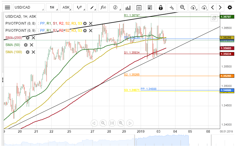
Task: Activate the crosshair cursor tool
Action: point(171,7)
